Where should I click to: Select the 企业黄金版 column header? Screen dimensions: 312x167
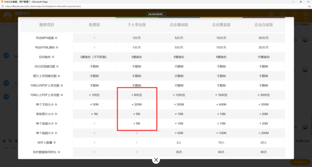[x=221, y=25]
